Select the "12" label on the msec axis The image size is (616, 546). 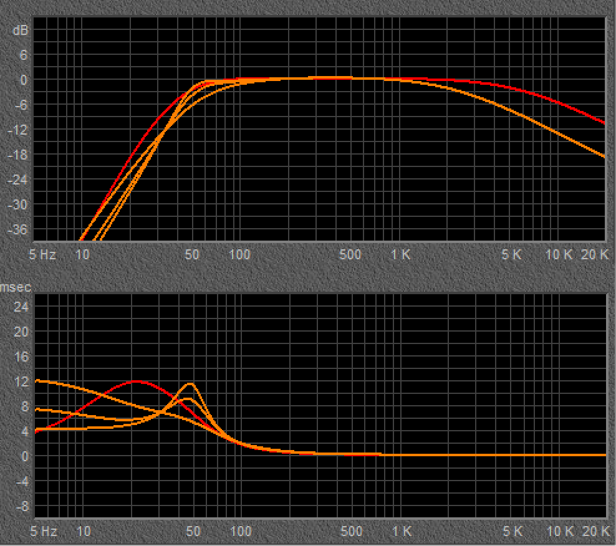tap(21, 382)
